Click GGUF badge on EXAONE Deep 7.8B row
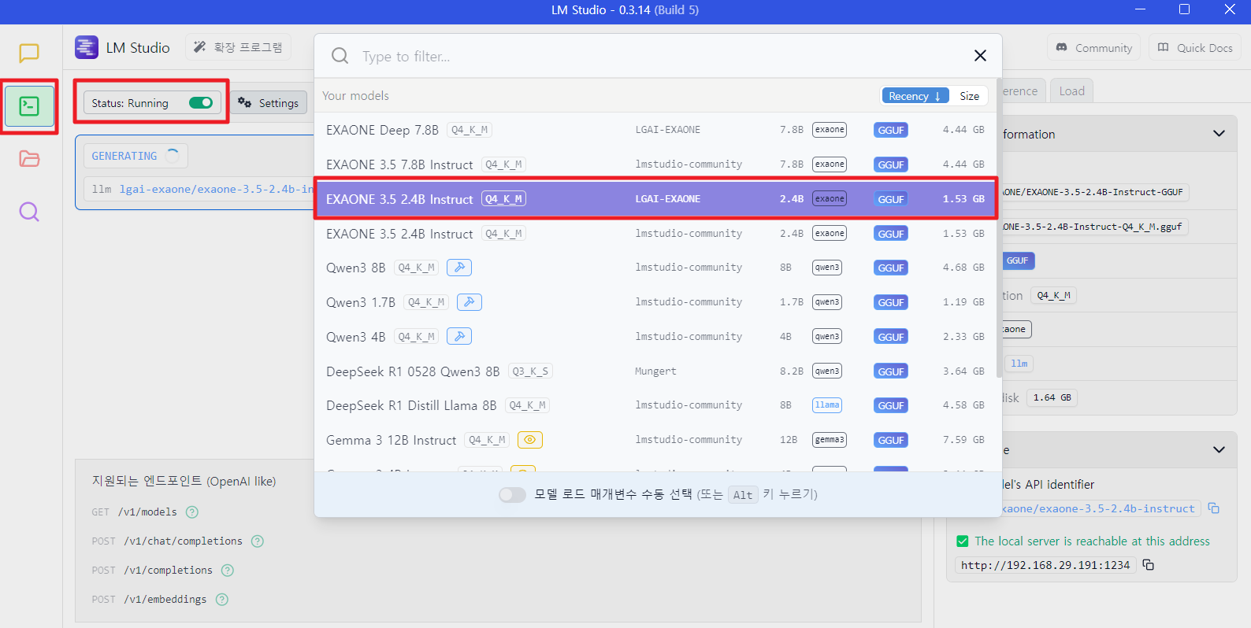 pyautogui.click(x=891, y=130)
